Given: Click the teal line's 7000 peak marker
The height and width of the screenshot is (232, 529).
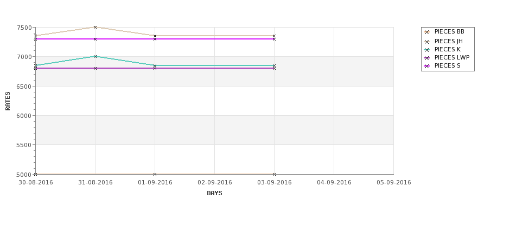Looking at the screenshot, I should [95, 56].
